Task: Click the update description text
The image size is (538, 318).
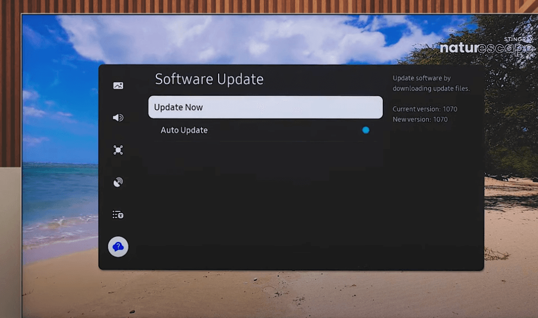Action: [431, 83]
